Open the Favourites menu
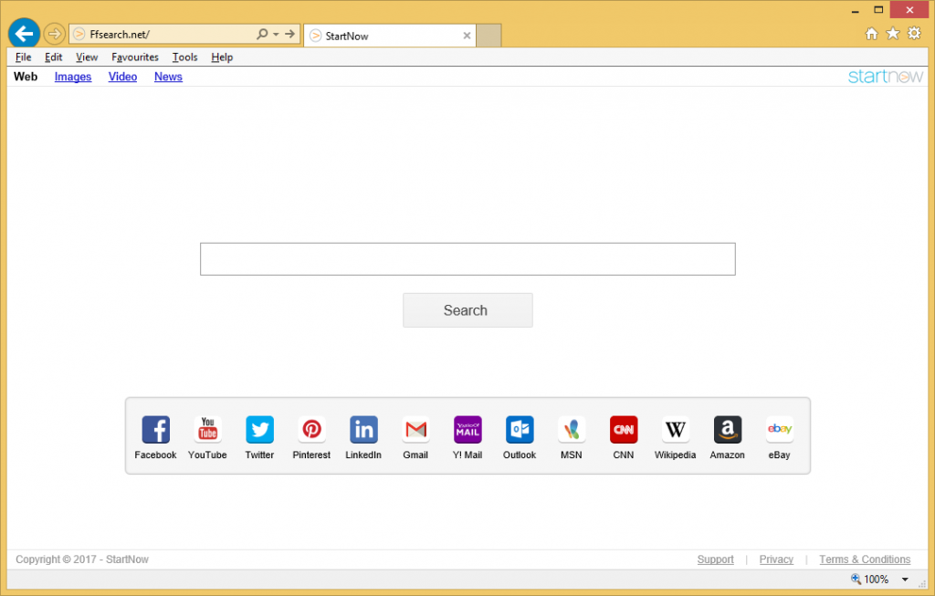The height and width of the screenshot is (596, 935). 135,58
